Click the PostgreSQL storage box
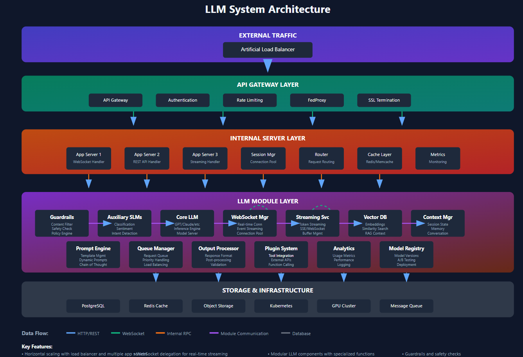Screen dimensions: 523x357 click(93, 306)
